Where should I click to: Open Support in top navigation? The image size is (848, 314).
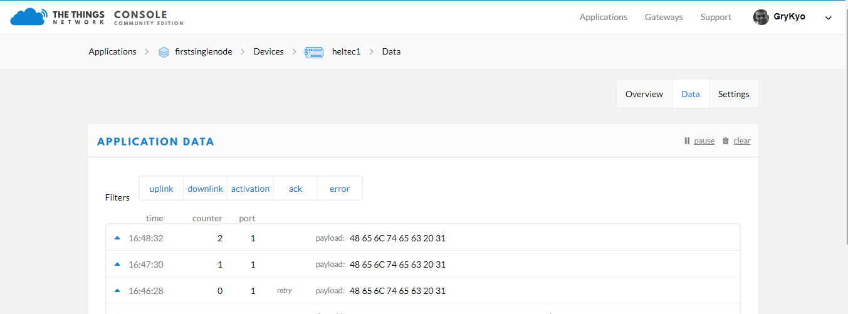pos(716,18)
